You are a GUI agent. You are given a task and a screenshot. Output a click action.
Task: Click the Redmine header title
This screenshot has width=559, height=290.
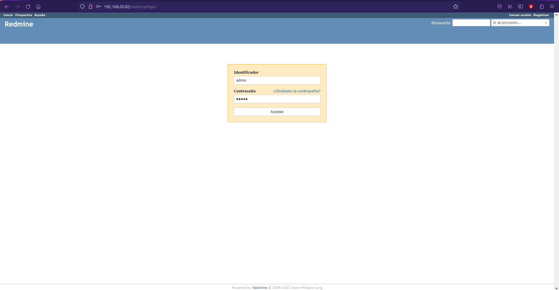tap(19, 24)
